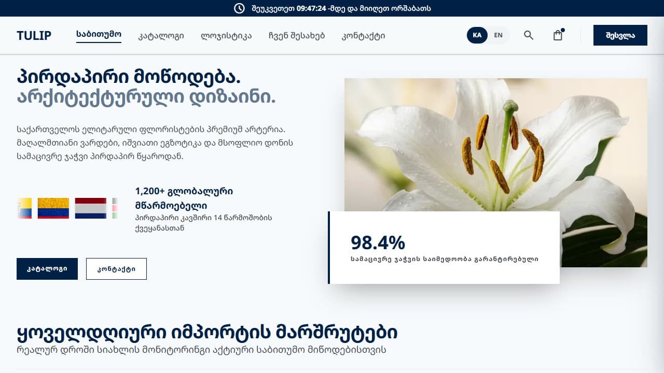
Task: Click the TULIP logo
Action: click(34, 35)
